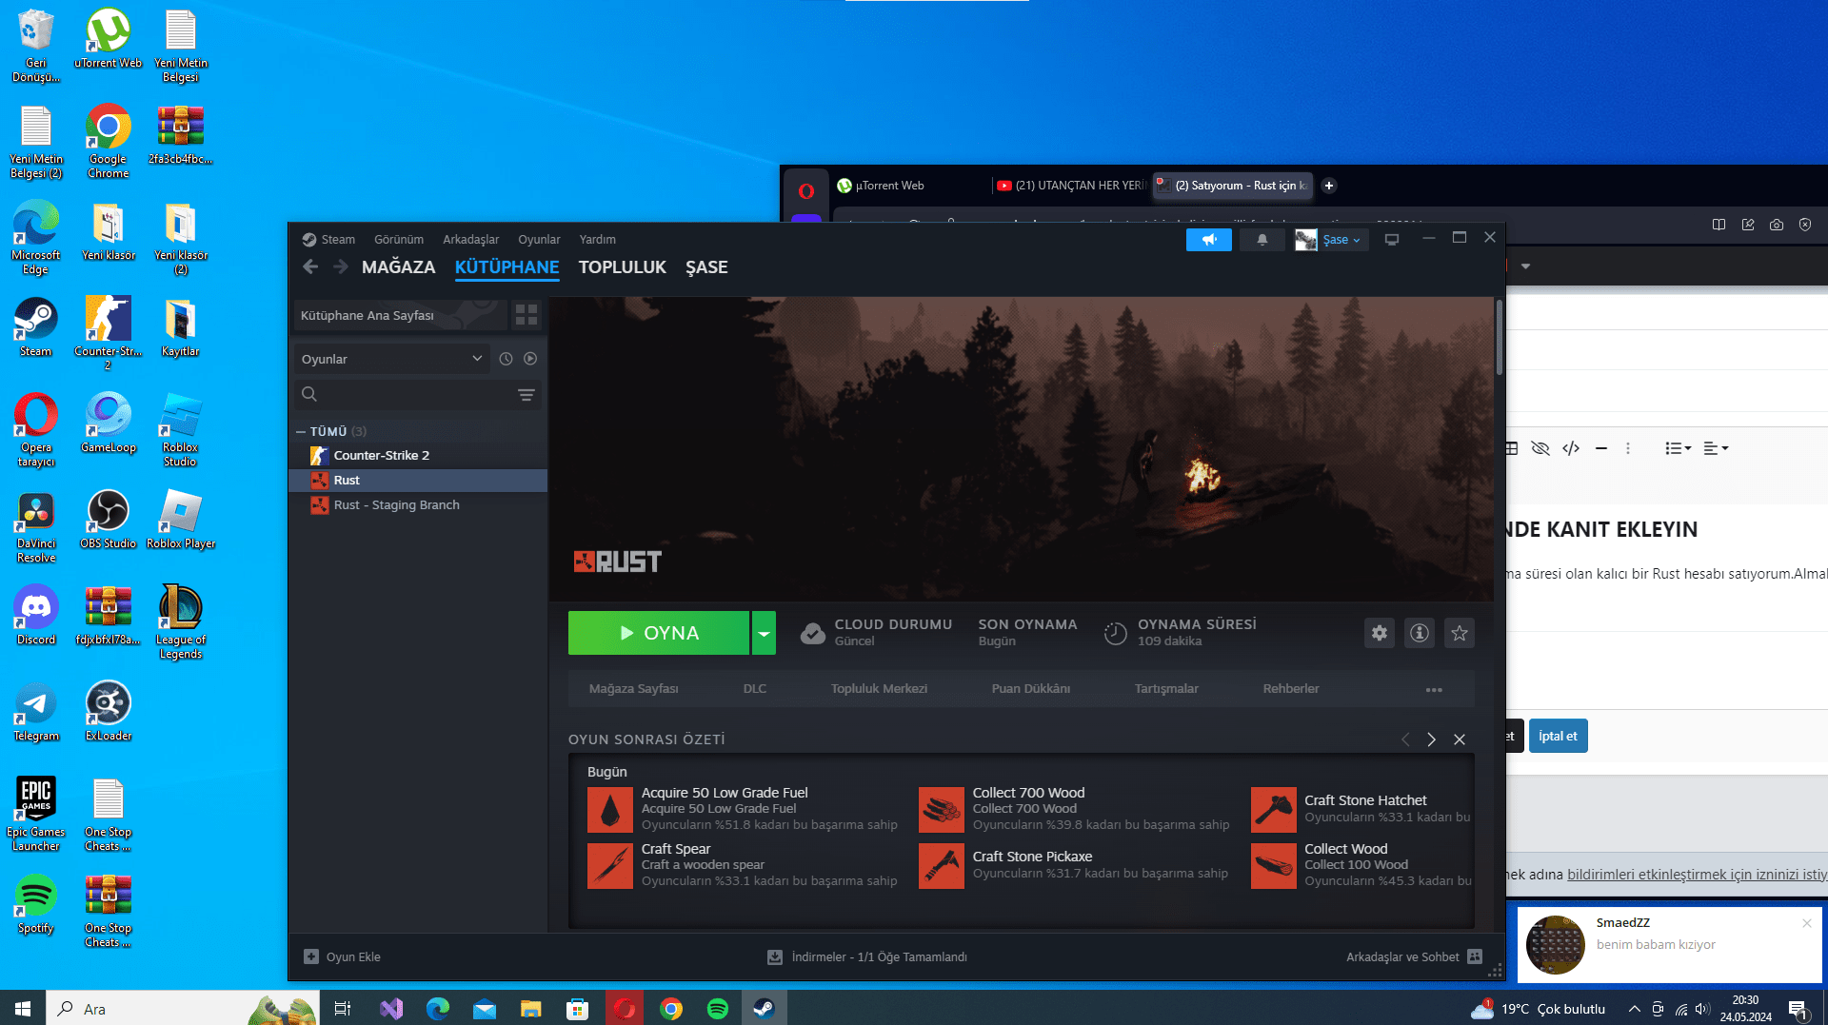Screen dimensions: 1828x1025
Task: Open Rust Mağaza Sayfası link
Action: point(634,689)
